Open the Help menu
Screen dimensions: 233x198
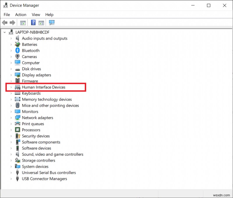(x=49, y=15)
